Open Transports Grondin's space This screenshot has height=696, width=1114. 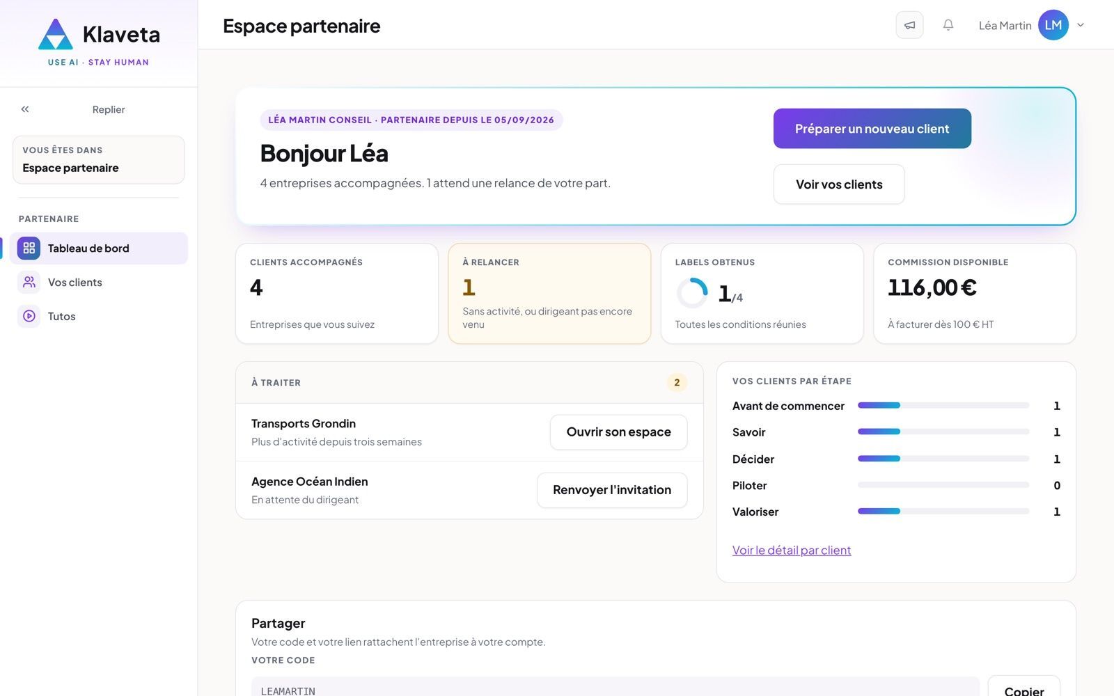pyautogui.click(x=618, y=432)
